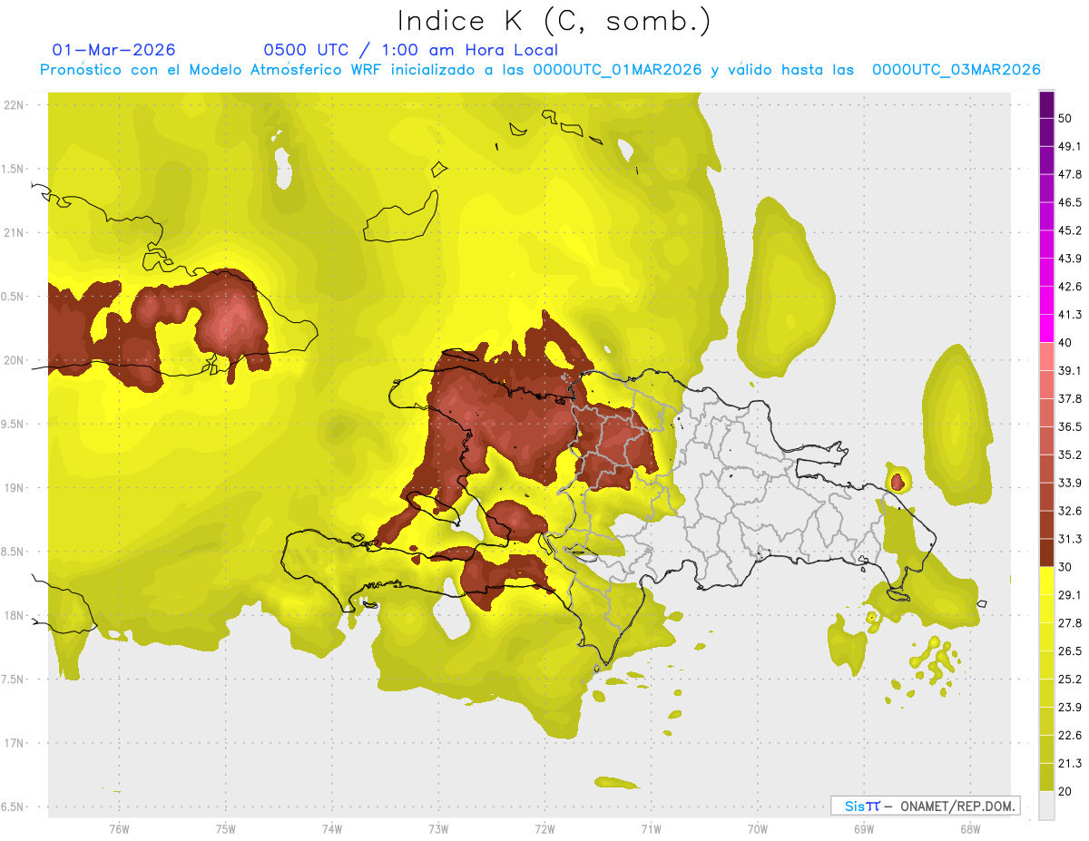Click the gray swatch below the 20 label
The image size is (1089, 841).
pos(1046,806)
